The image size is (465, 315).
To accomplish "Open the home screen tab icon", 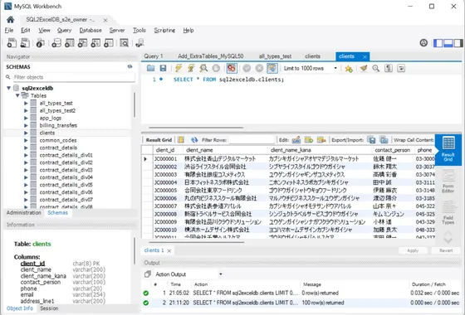I will tap(10, 20).
